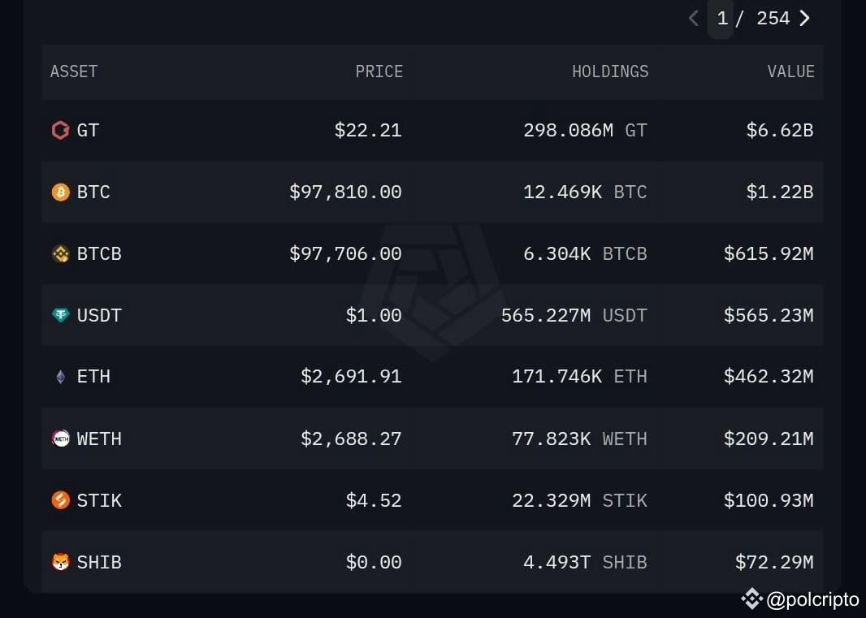Viewport: 866px width, 618px height.
Task: Go to previous page with left chevron
Action: (694, 18)
